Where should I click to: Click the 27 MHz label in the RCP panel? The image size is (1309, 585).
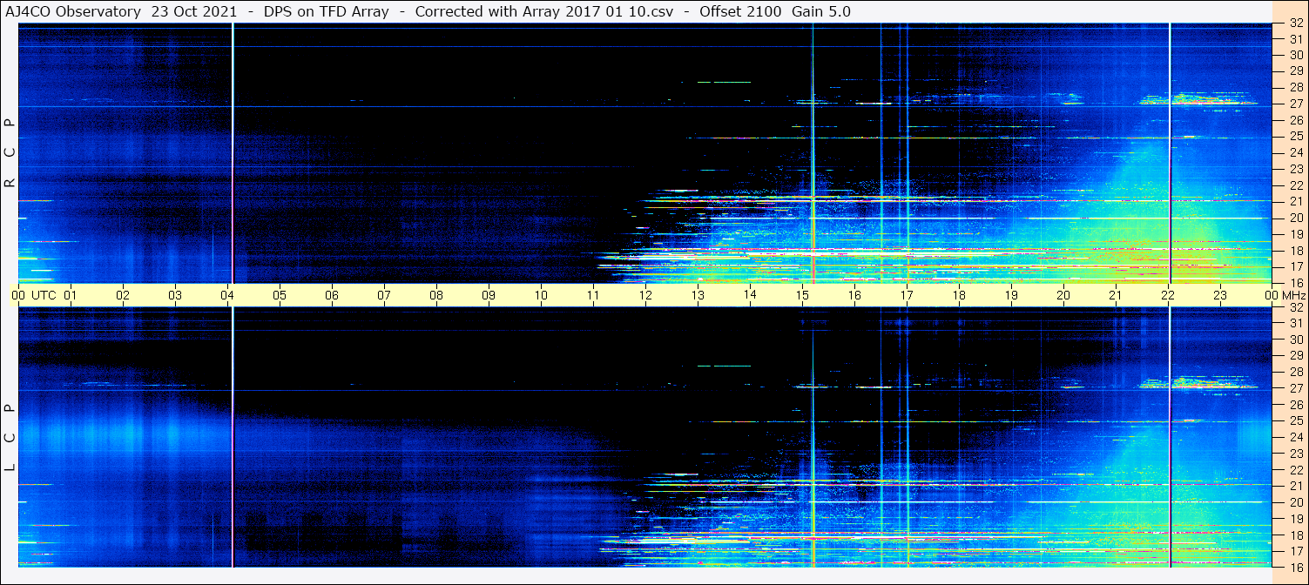tap(1295, 104)
